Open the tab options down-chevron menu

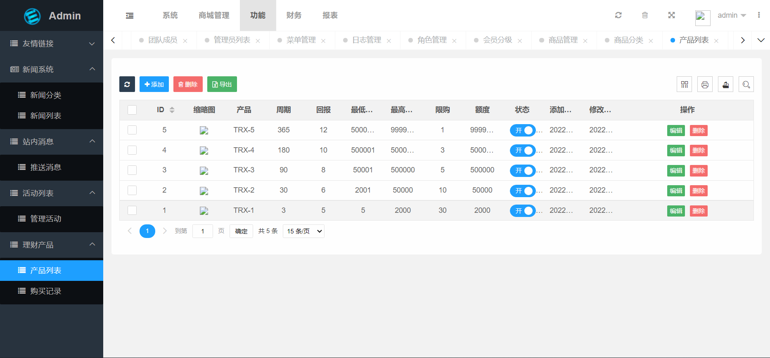761,40
